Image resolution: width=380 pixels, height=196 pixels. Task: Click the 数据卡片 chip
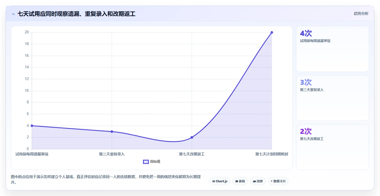[278, 181]
